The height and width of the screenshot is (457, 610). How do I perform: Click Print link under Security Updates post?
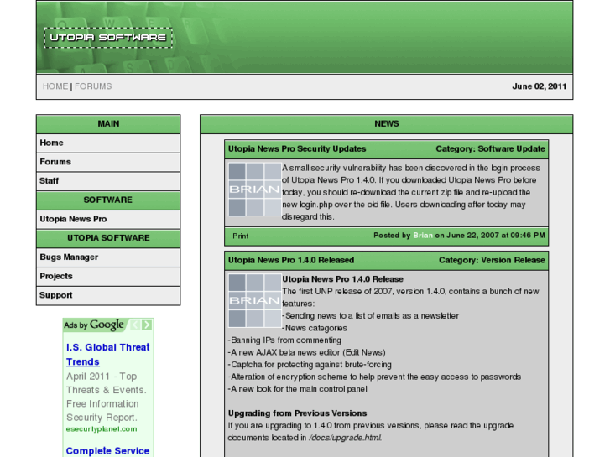click(241, 236)
